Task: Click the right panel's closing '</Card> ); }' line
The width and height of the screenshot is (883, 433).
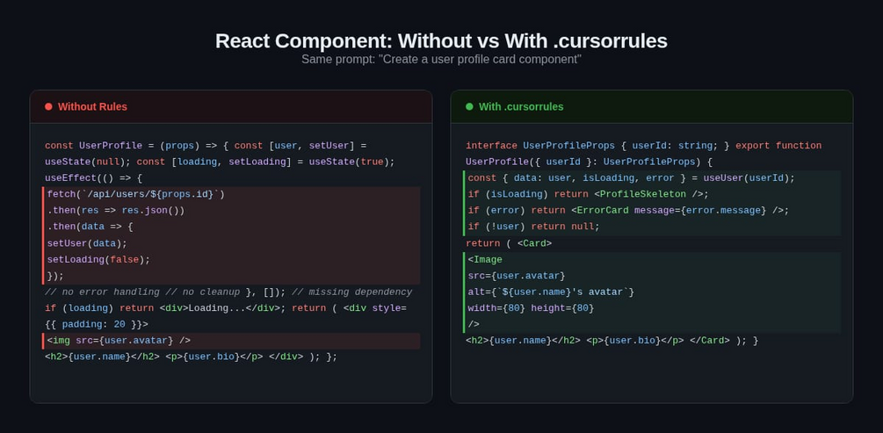Action: [x=612, y=341]
